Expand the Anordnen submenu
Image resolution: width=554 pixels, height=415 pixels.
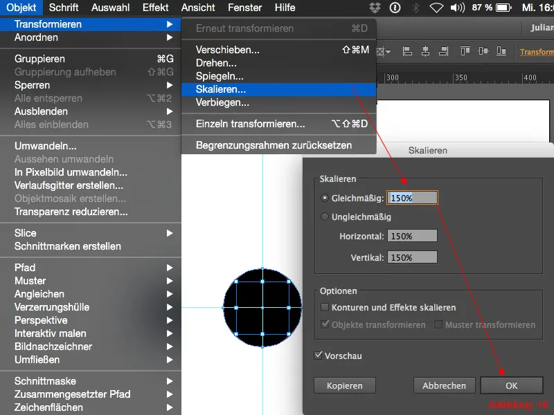tap(91, 37)
